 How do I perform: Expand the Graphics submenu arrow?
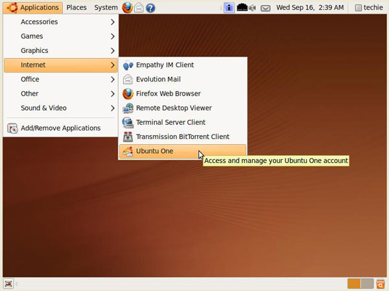[113, 50]
